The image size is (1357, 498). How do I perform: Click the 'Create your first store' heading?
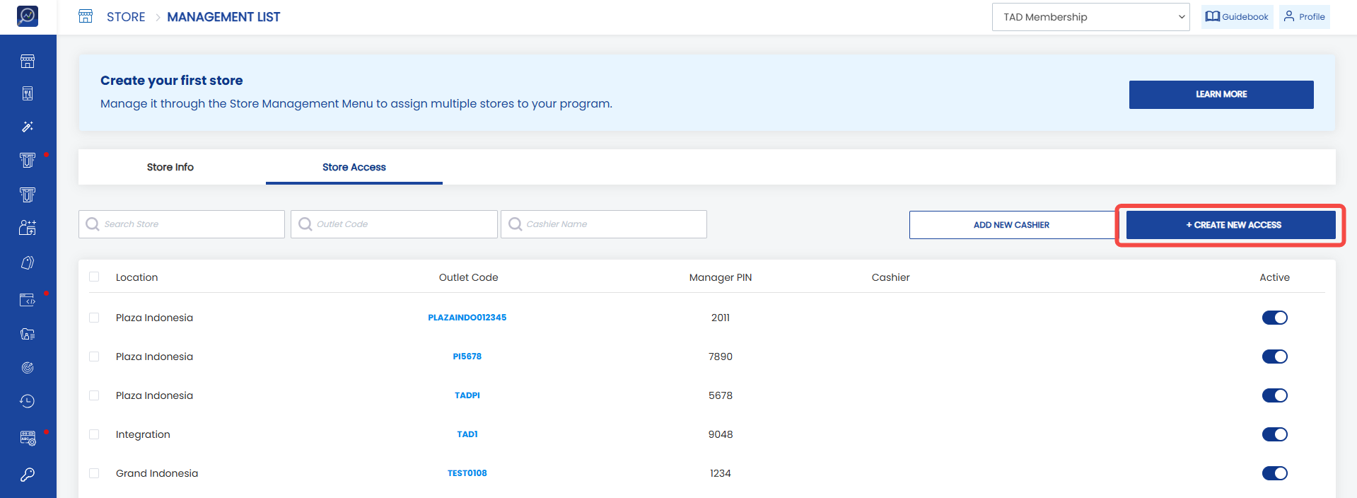[x=172, y=81]
